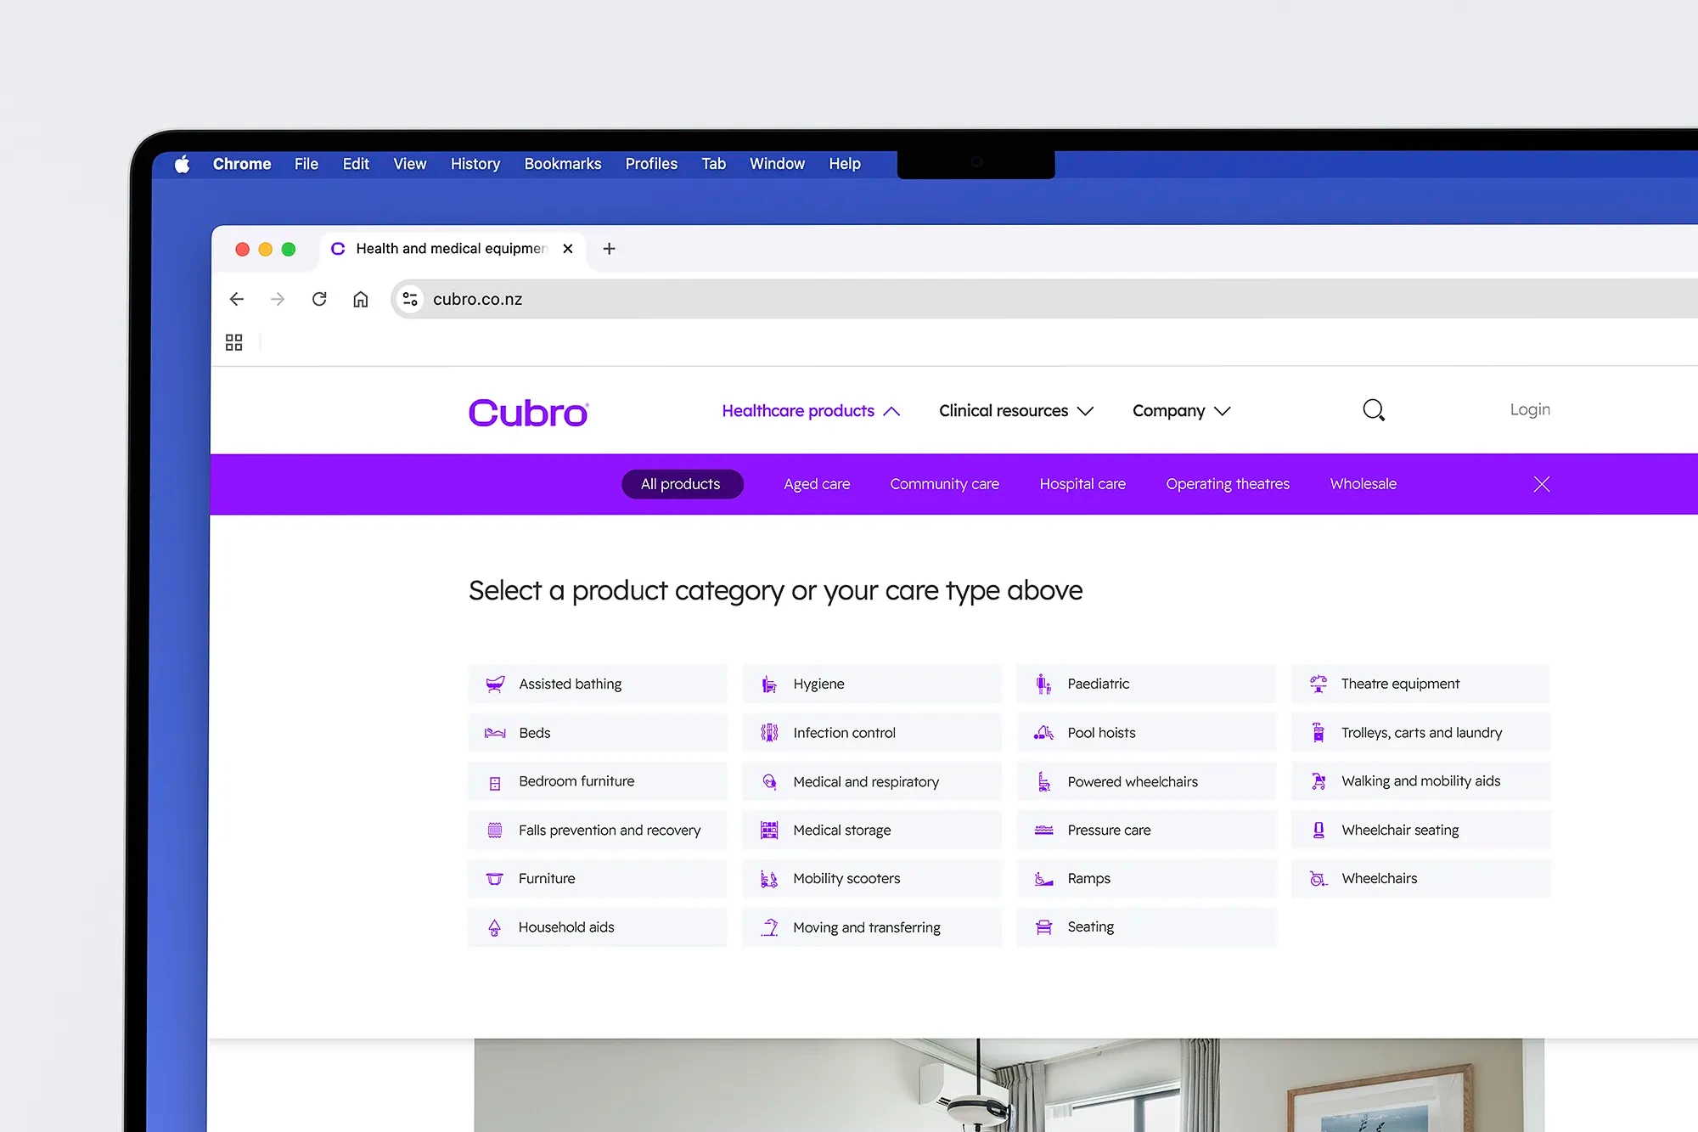Open the Bookmarks menu in menu bar

point(562,164)
